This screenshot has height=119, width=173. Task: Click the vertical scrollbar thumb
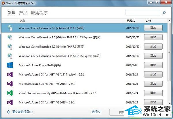point(170,52)
